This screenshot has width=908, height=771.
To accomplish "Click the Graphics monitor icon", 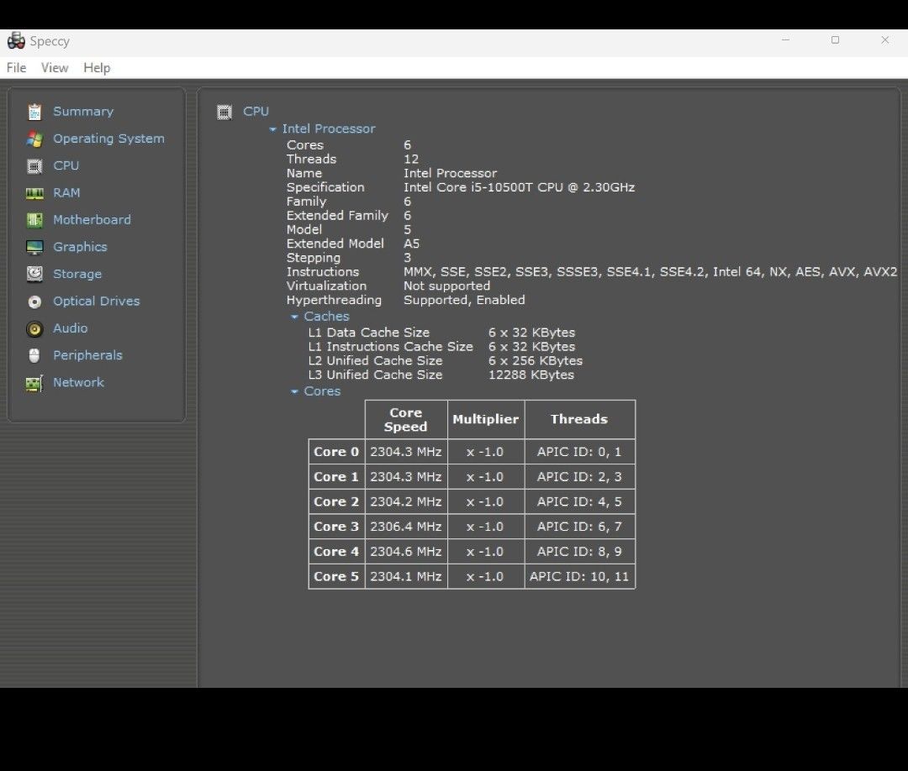I will [34, 247].
